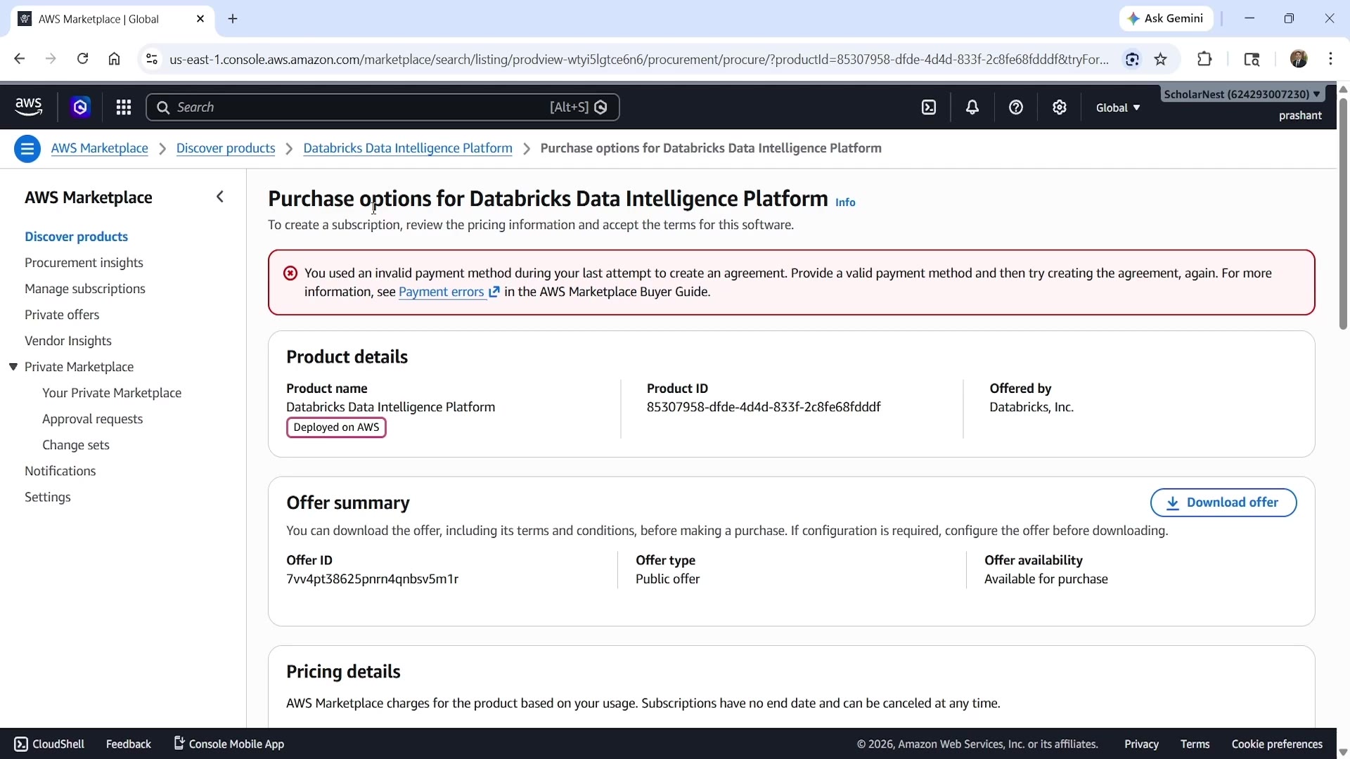The width and height of the screenshot is (1350, 759).
Task: Open the Global region dropdown
Action: [1118, 108]
